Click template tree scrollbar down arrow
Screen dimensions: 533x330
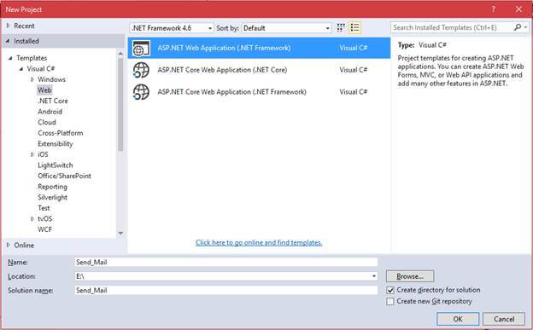coord(120,234)
